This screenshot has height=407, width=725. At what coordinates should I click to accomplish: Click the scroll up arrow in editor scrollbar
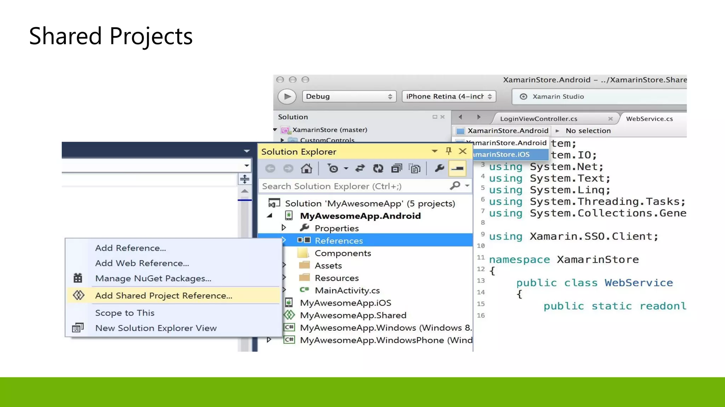coord(245,191)
